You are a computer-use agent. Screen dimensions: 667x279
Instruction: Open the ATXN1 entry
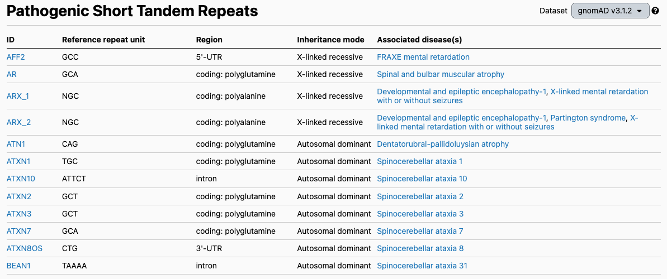(18, 161)
